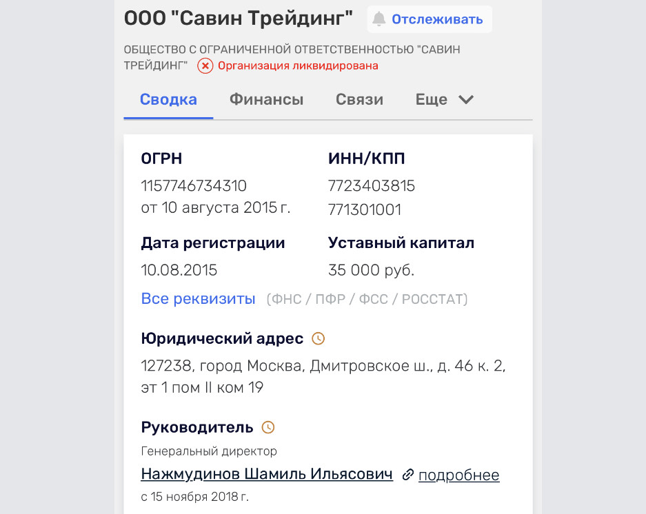Open the Связи tab
This screenshot has width=646, height=514.
360,99
